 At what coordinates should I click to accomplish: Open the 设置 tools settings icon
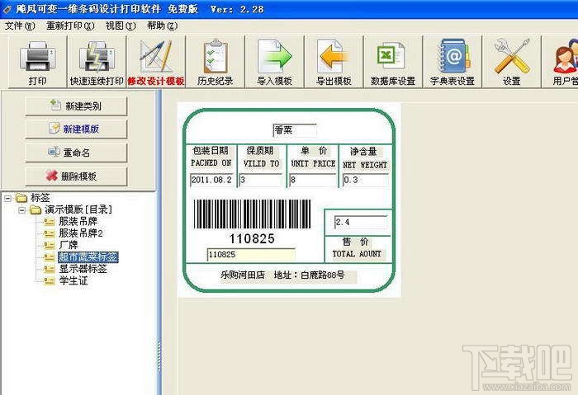512,62
